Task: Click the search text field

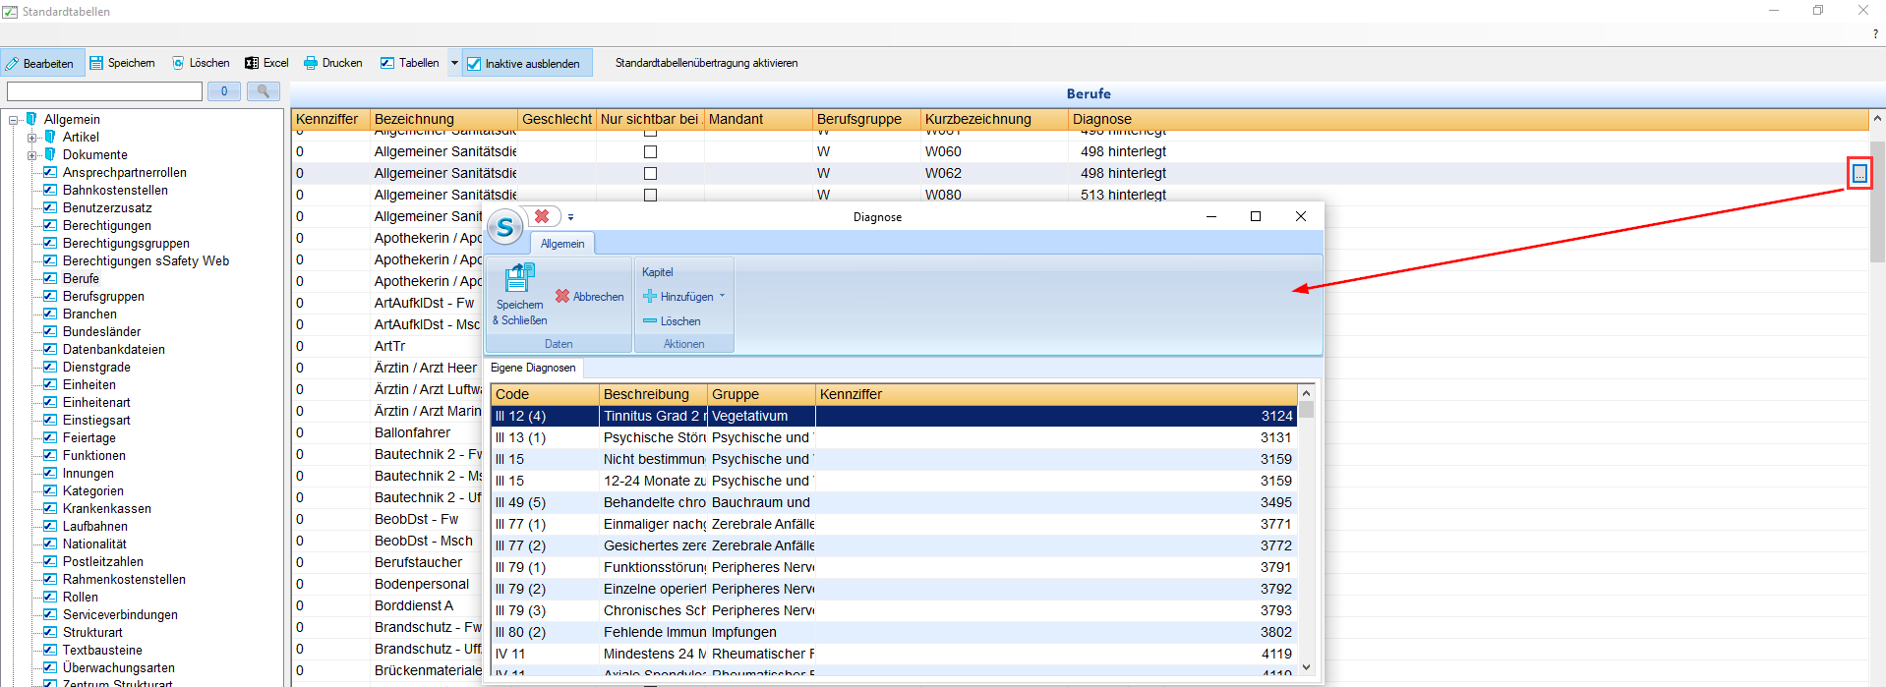Action: pos(104,91)
